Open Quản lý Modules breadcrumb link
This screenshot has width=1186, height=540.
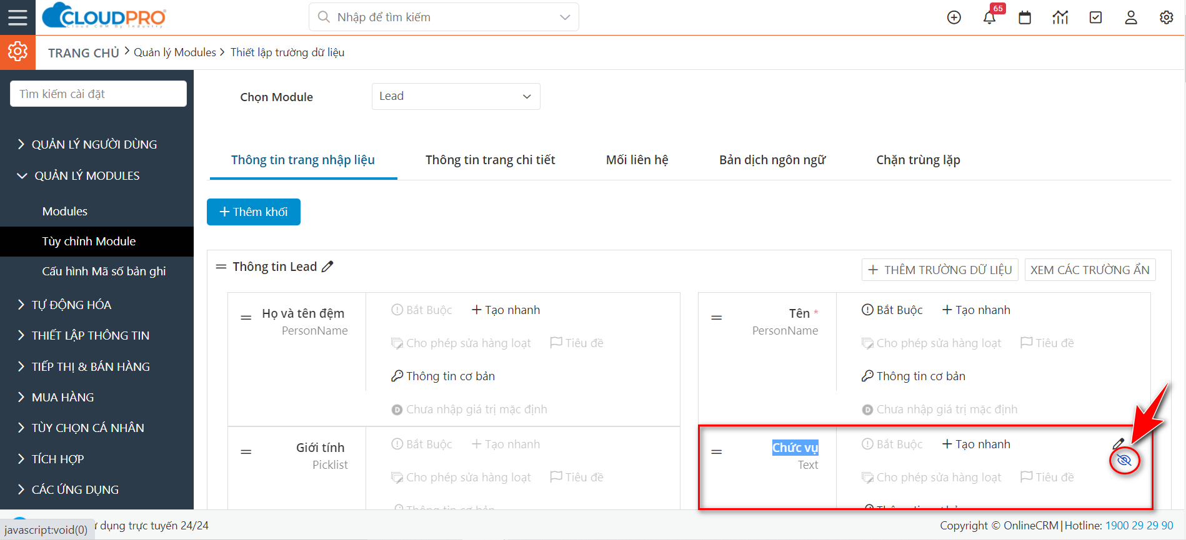pos(175,52)
